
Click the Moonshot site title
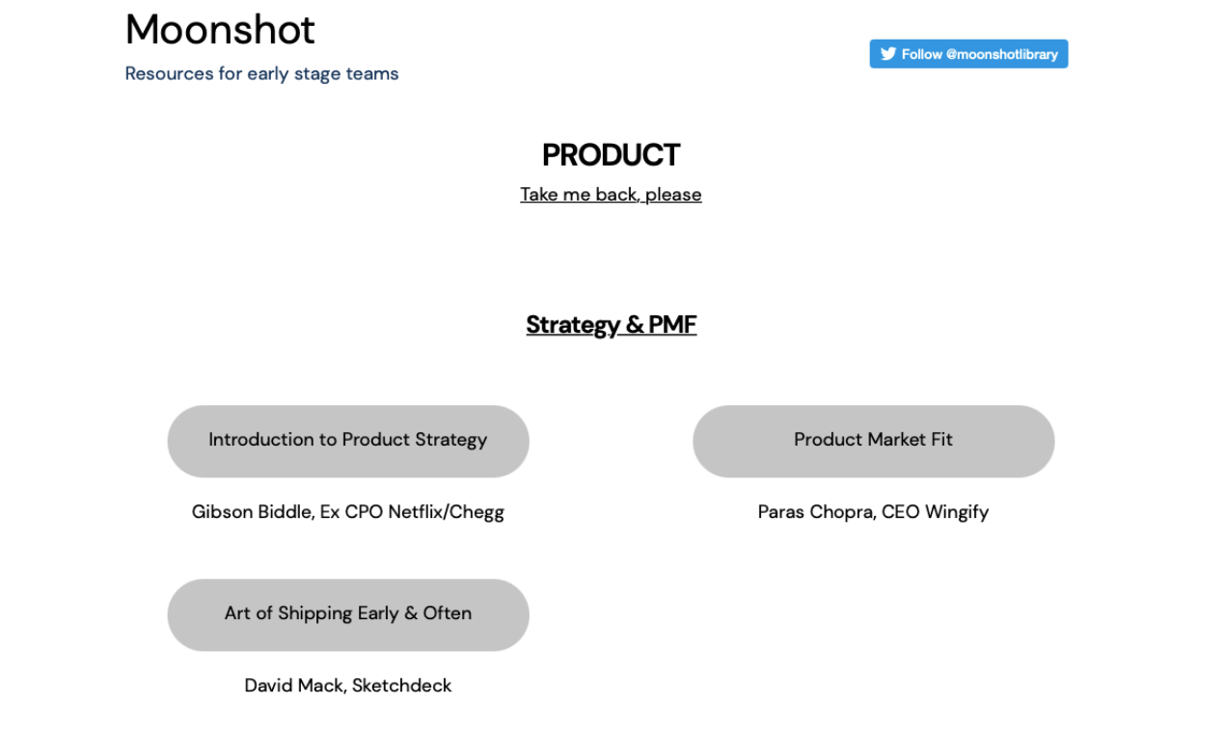point(219,30)
